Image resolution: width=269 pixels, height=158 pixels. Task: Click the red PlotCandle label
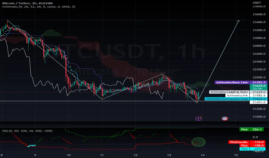239,142
